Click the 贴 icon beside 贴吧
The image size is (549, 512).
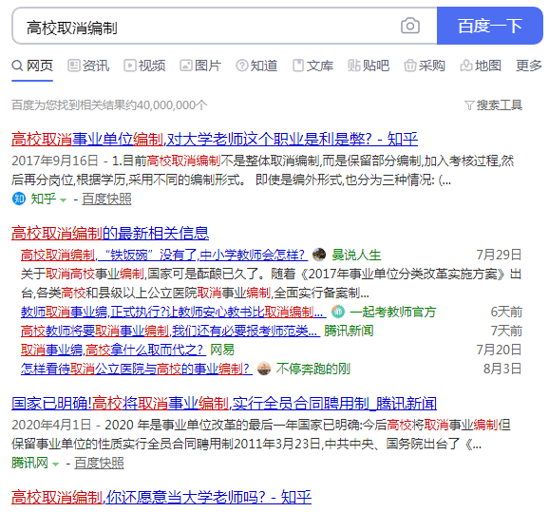[354, 66]
